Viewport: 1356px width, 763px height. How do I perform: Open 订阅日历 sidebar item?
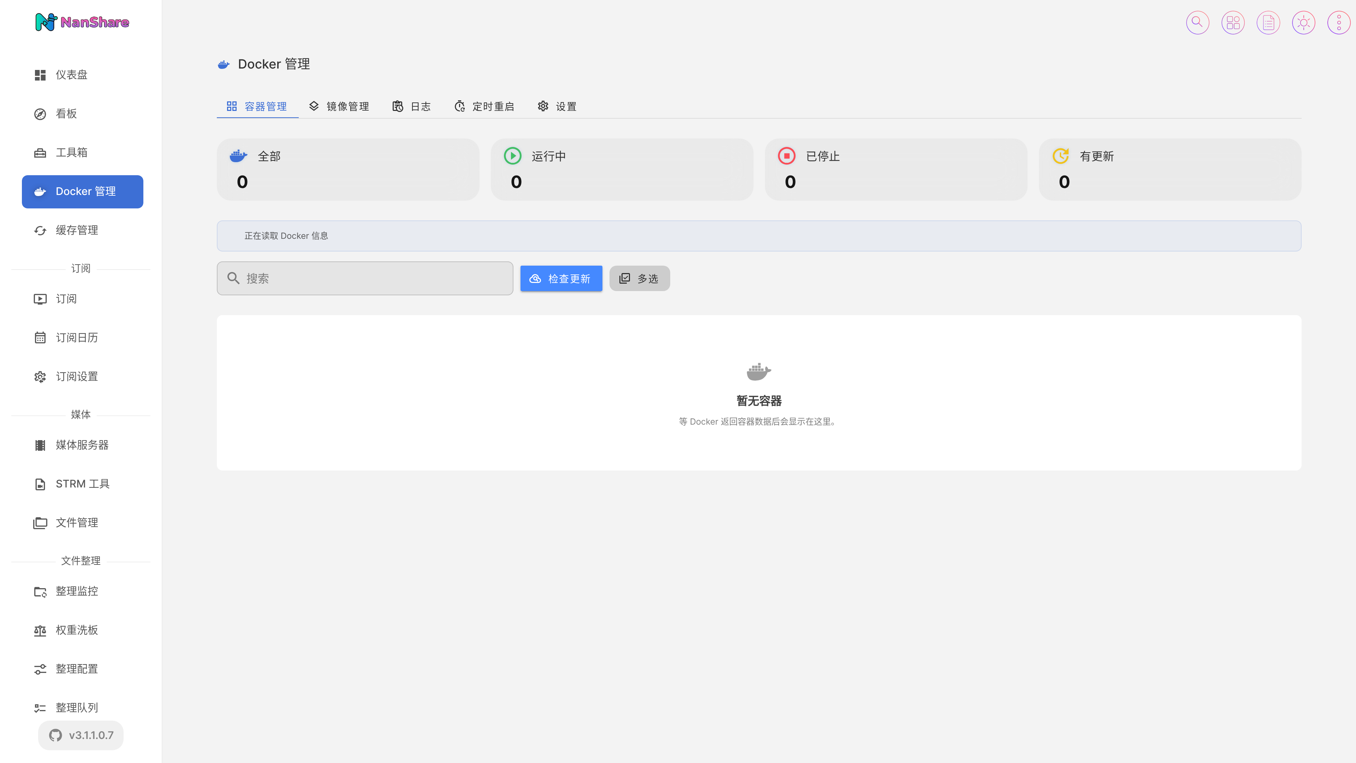tap(82, 338)
